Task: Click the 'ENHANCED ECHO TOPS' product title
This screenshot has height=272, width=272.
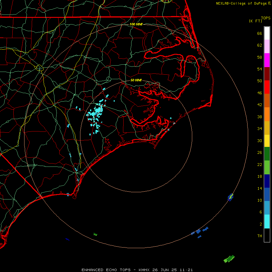Action: point(106,270)
